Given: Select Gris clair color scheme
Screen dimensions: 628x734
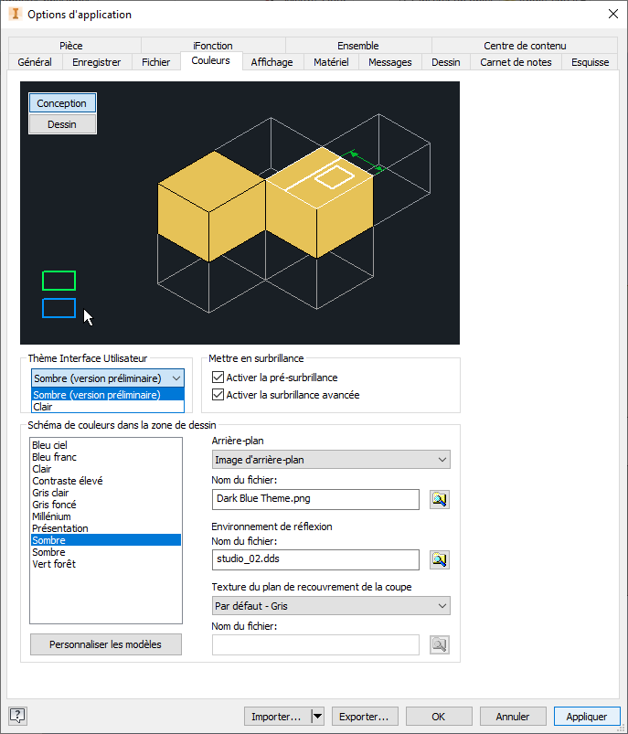Looking at the screenshot, I should coord(106,493).
